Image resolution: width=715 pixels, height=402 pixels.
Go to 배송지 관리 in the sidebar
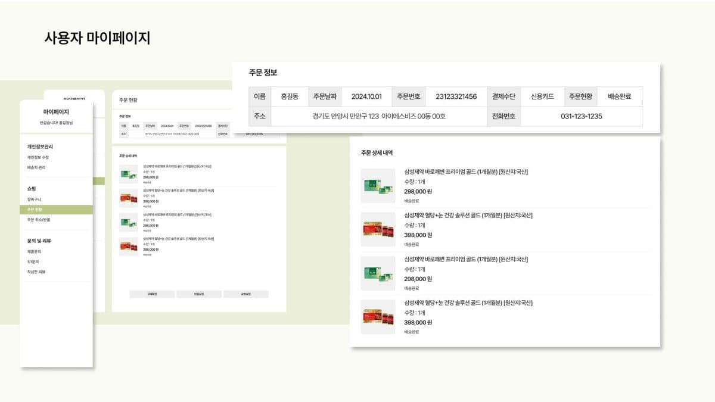(x=36, y=167)
